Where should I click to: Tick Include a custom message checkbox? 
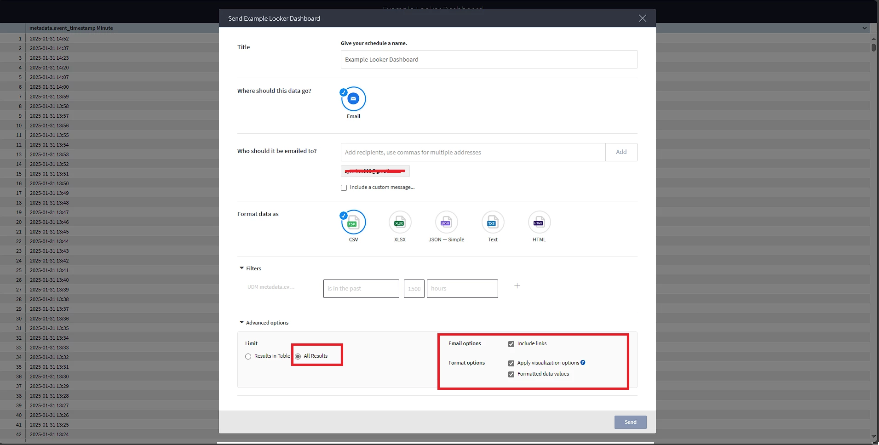pos(344,188)
